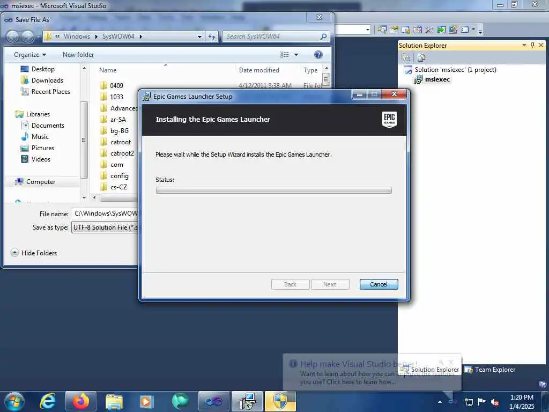Click the installer Status progress bar

click(273, 190)
